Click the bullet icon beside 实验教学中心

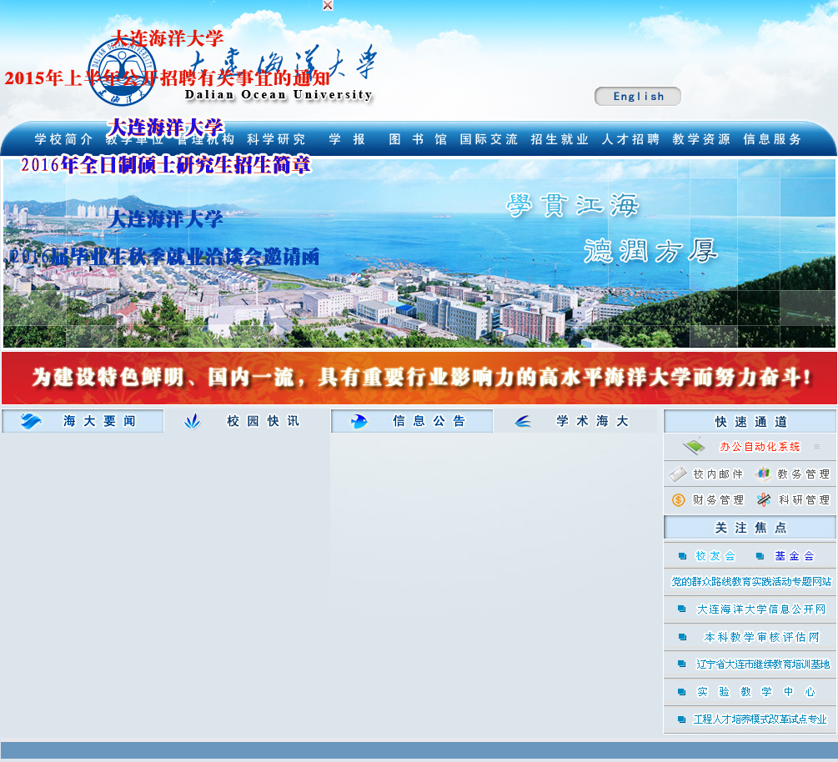(681, 692)
